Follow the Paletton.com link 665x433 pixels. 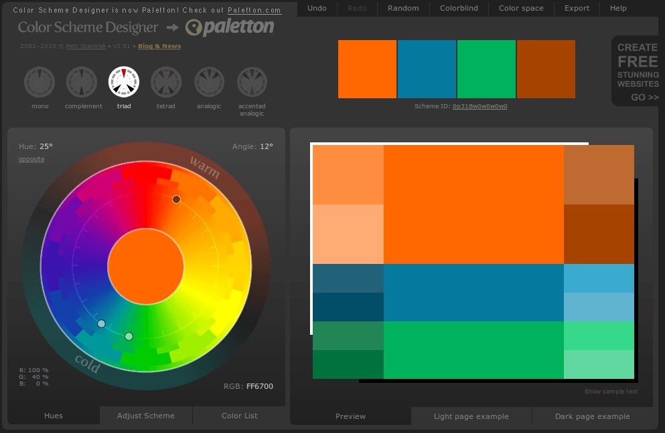[254, 10]
